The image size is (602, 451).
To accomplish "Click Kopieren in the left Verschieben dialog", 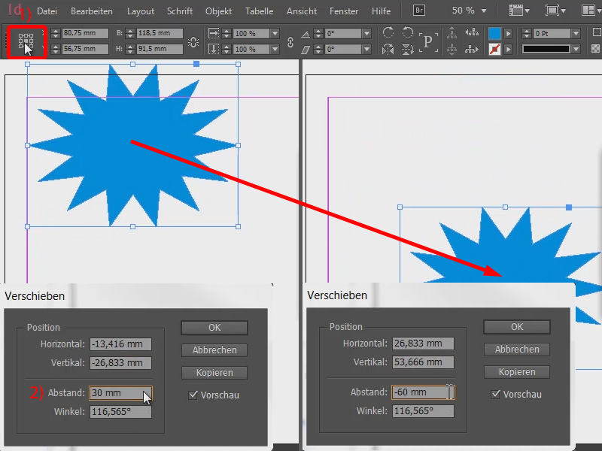I will point(214,372).
